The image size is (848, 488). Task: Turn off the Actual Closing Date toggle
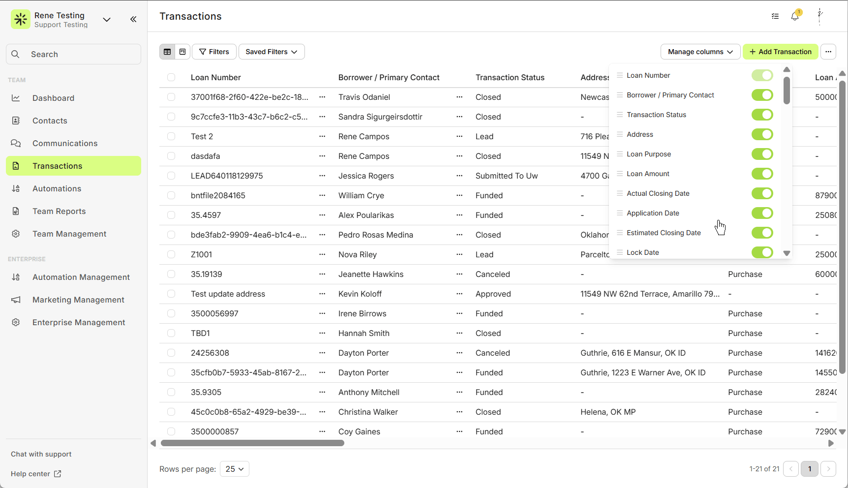coord(762,193)
